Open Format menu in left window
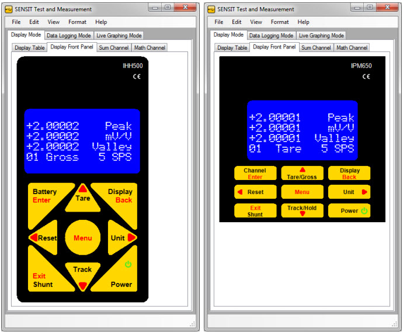Screen dimensions: 403x332 (77, 22)
